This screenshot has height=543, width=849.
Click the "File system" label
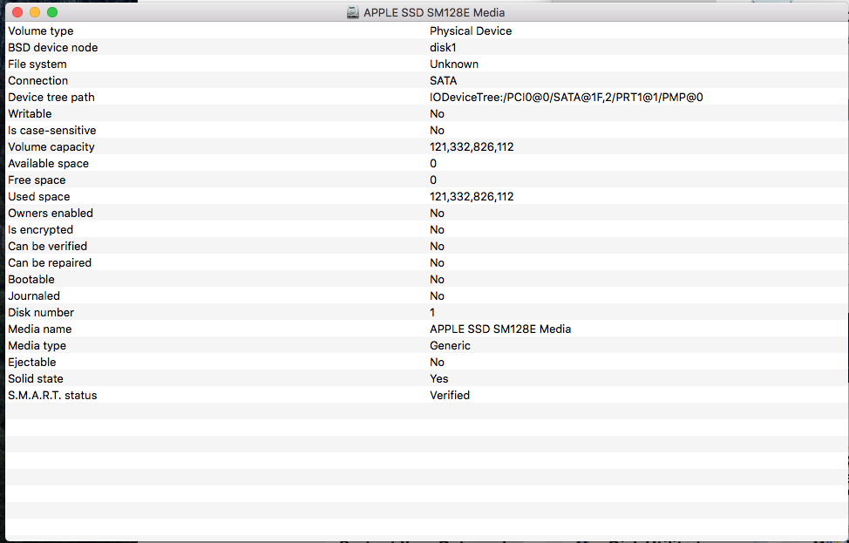[x=37, y=64]
